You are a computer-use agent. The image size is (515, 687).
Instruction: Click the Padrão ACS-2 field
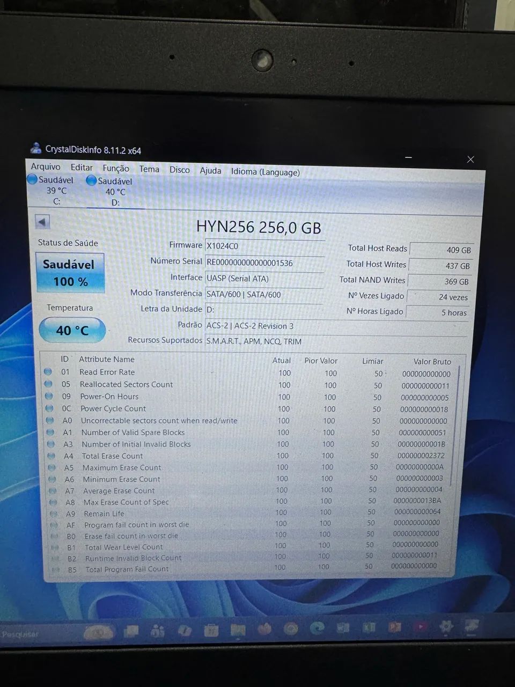click(336, 326)
